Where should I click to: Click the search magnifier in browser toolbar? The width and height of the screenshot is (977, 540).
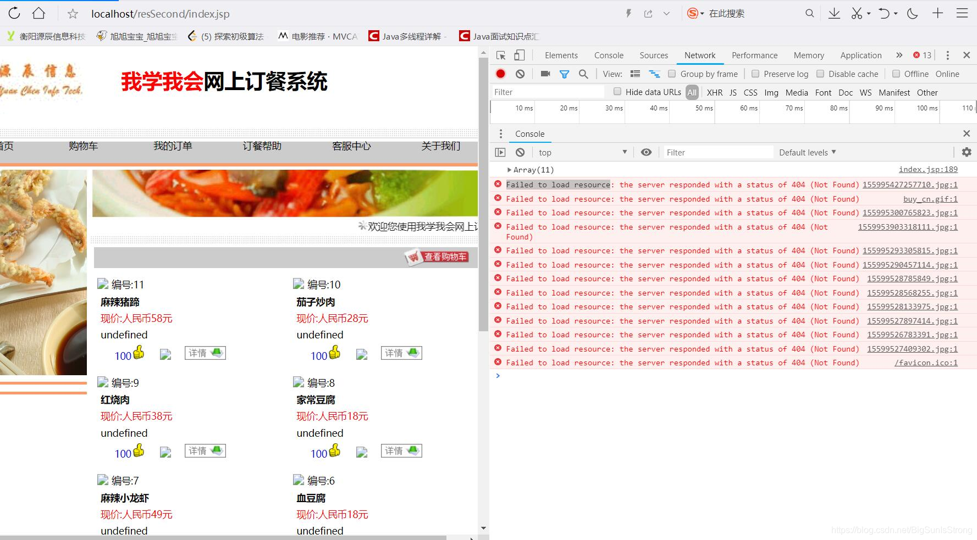point(809,13)
